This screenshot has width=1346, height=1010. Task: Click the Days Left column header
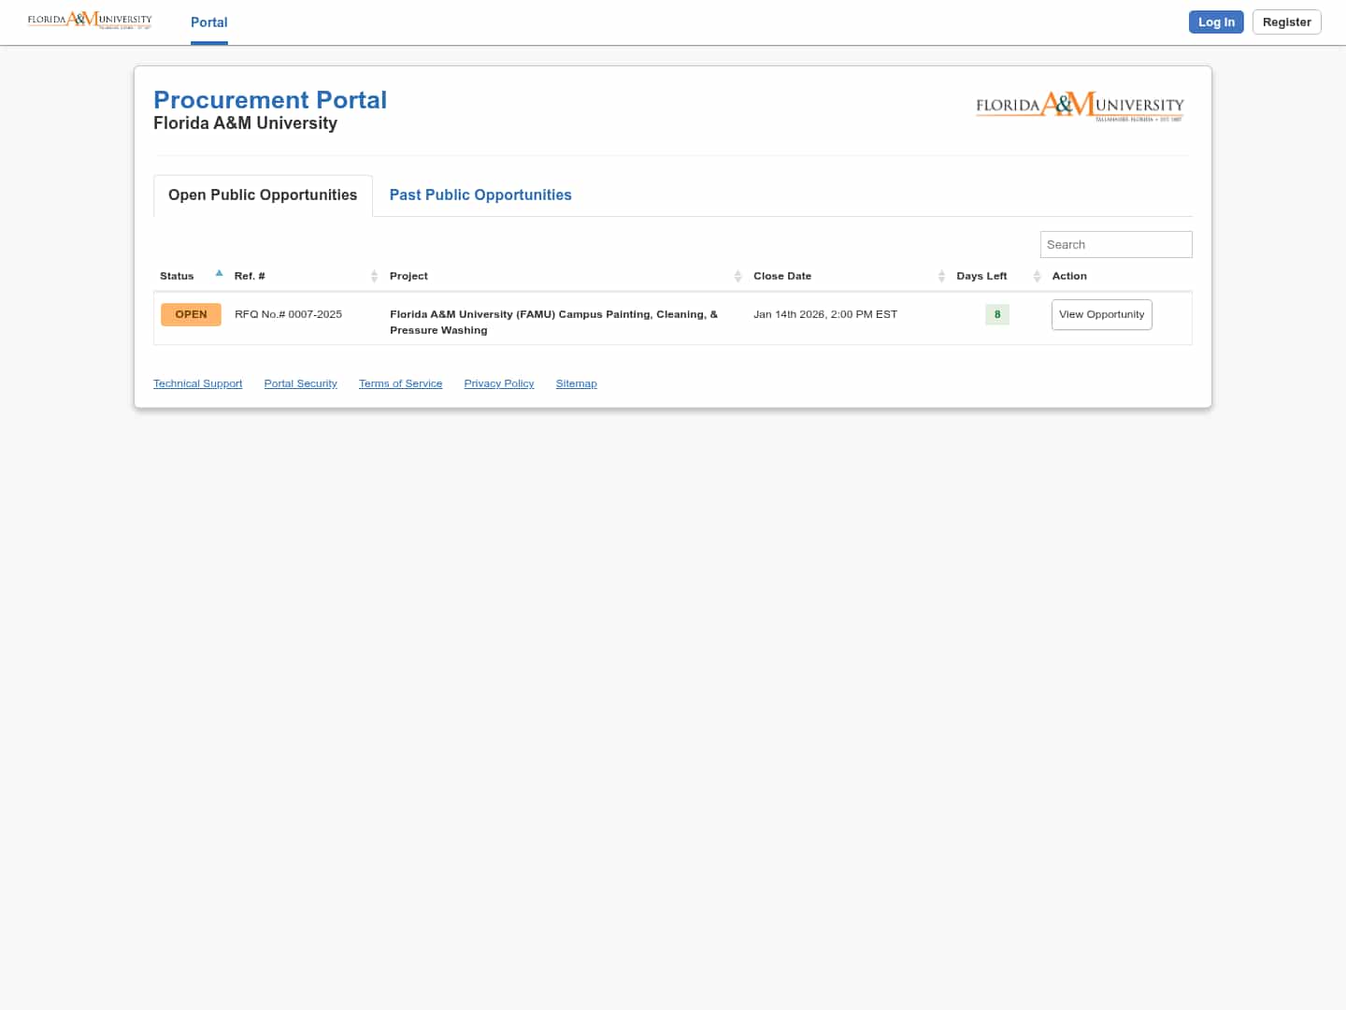click(981, 277)
